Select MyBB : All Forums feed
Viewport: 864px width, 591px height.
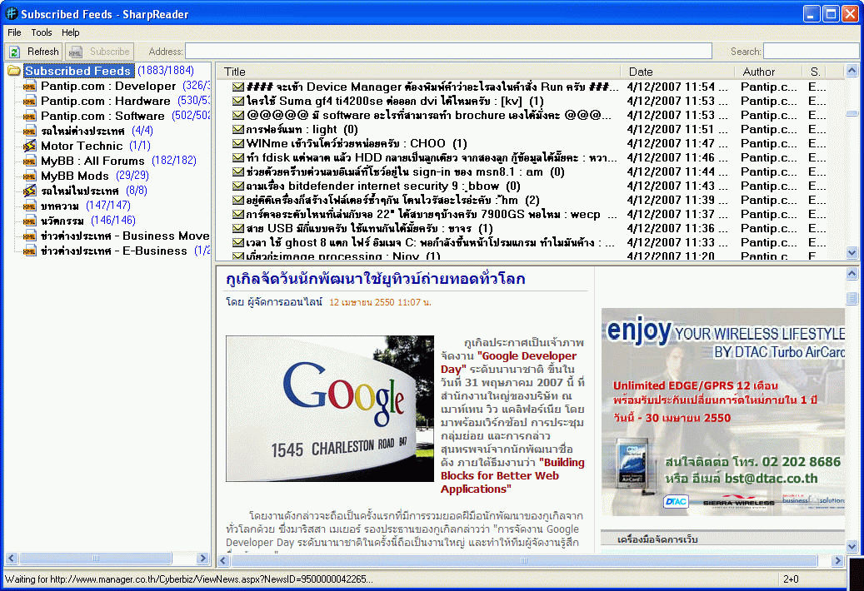[92, 161]
